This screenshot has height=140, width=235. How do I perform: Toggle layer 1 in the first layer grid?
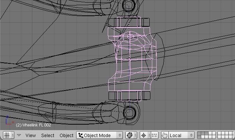(x=199, y=133)
